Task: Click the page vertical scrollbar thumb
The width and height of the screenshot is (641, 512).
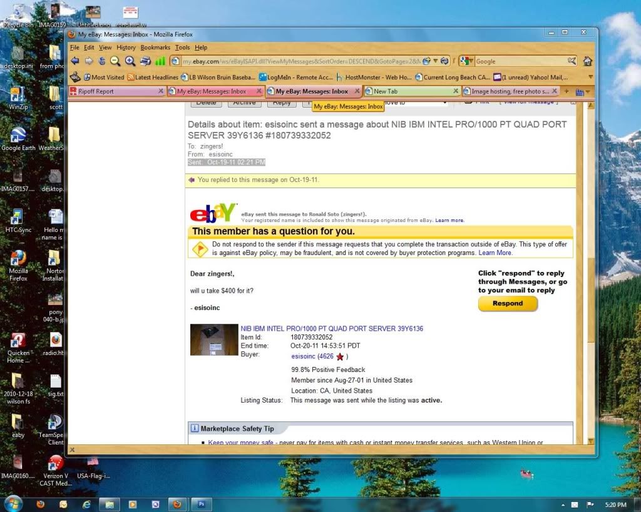Action: click(590, 300)
